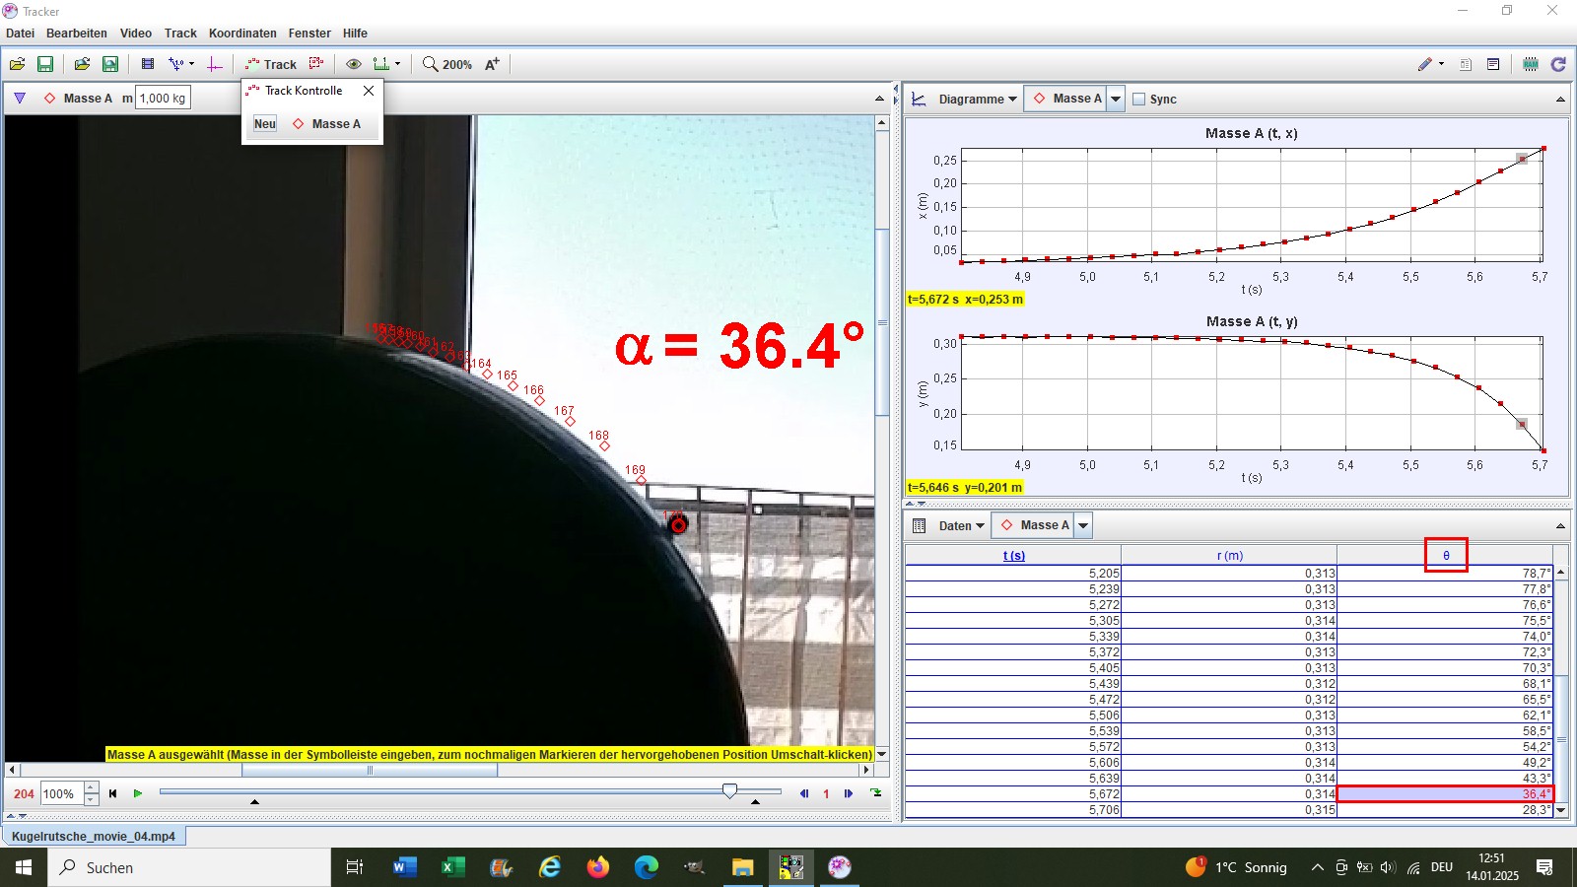This screenshot has width=1577, height=887.
Task: Click the RAM memory usage icon
Action: (x=1531, y=64)
